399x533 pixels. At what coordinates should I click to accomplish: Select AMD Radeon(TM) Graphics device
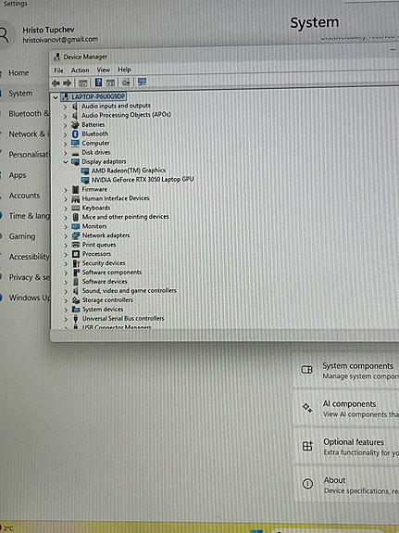129,171
